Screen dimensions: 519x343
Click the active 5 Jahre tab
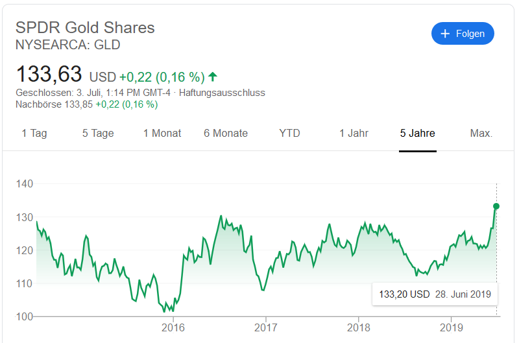click(417, 134)
